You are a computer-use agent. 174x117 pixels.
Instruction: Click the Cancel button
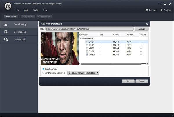142,81
